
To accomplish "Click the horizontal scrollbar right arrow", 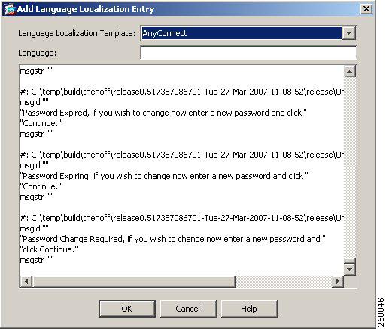I will click(x=338, y=281).
